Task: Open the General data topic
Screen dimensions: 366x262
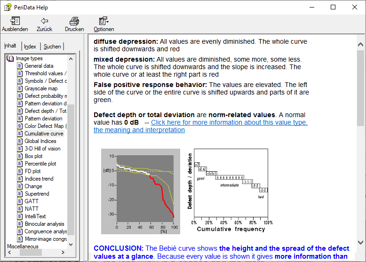Action: tap(39, 66)
